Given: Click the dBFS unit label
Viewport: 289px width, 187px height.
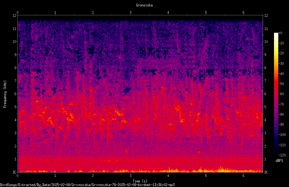Looking at the screenshot, I should tap(279, 161).
